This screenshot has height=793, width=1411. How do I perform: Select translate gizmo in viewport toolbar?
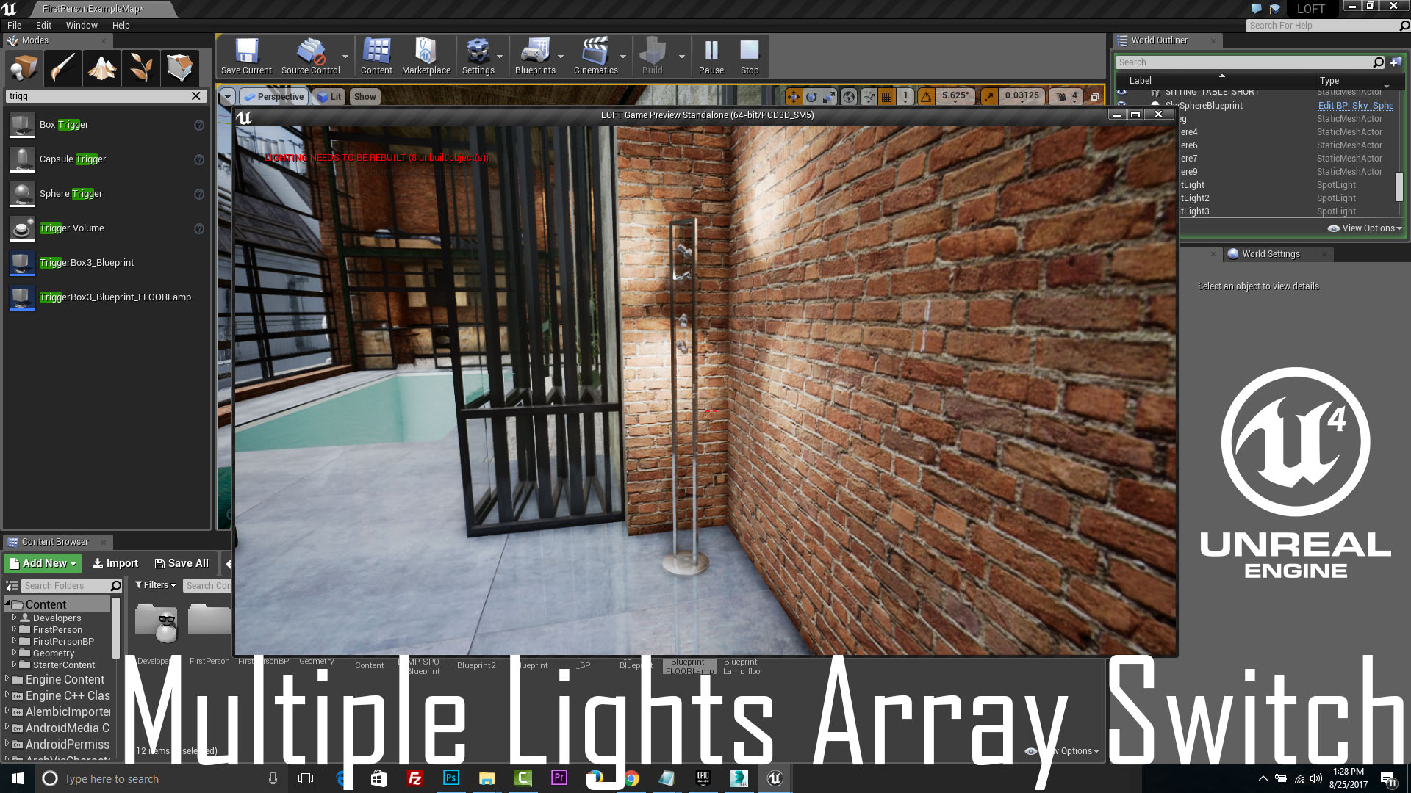tap(793, 96)
